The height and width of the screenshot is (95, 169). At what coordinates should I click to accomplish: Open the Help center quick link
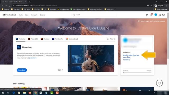coord(127,58)
